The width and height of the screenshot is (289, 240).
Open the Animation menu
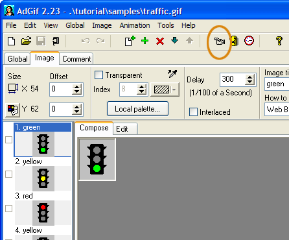(135, 25)
